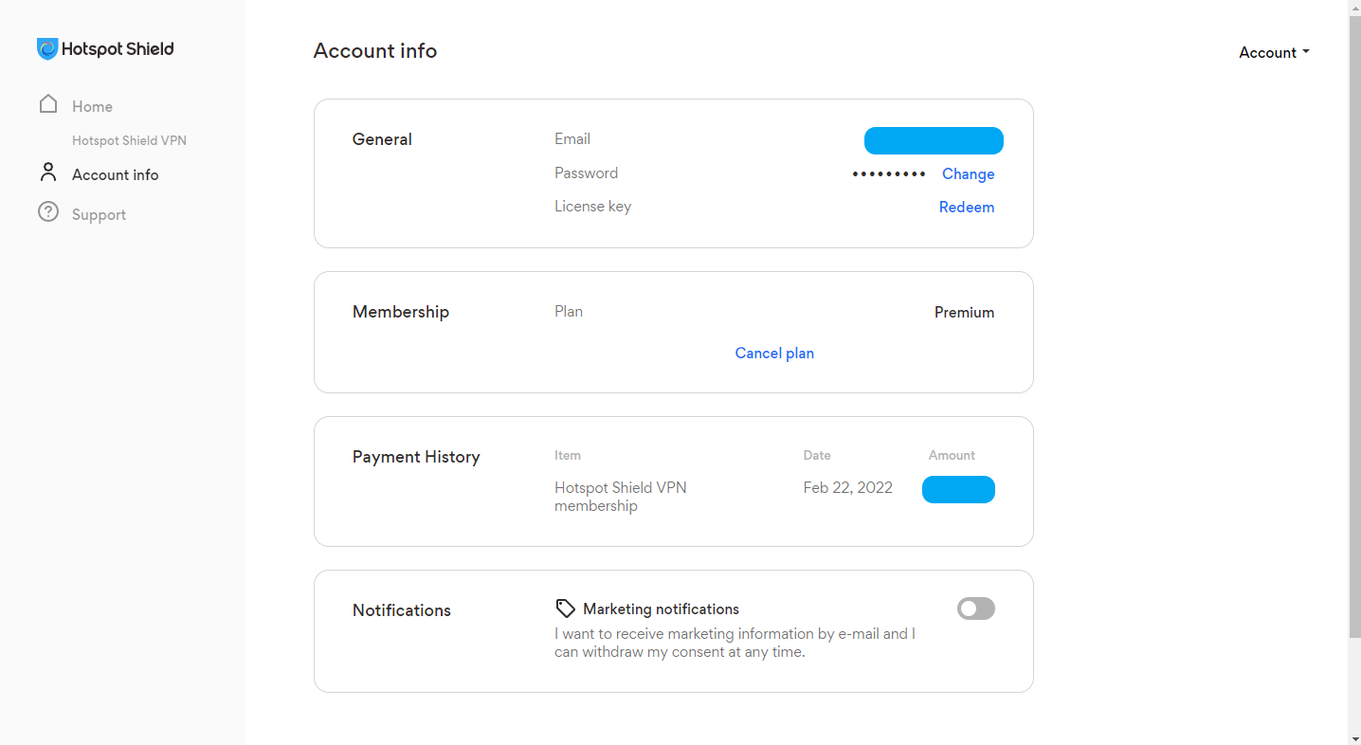Click the Support question mark icon
Viewport: 1361px width, 745px height.
tap(48, 212)
